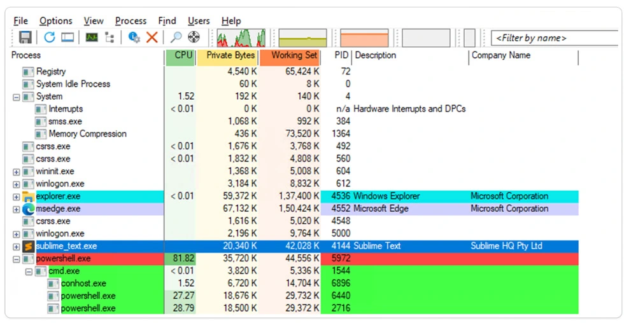Select csrss.exe with PID 560
624x323 pixels.
pos(294,158)
